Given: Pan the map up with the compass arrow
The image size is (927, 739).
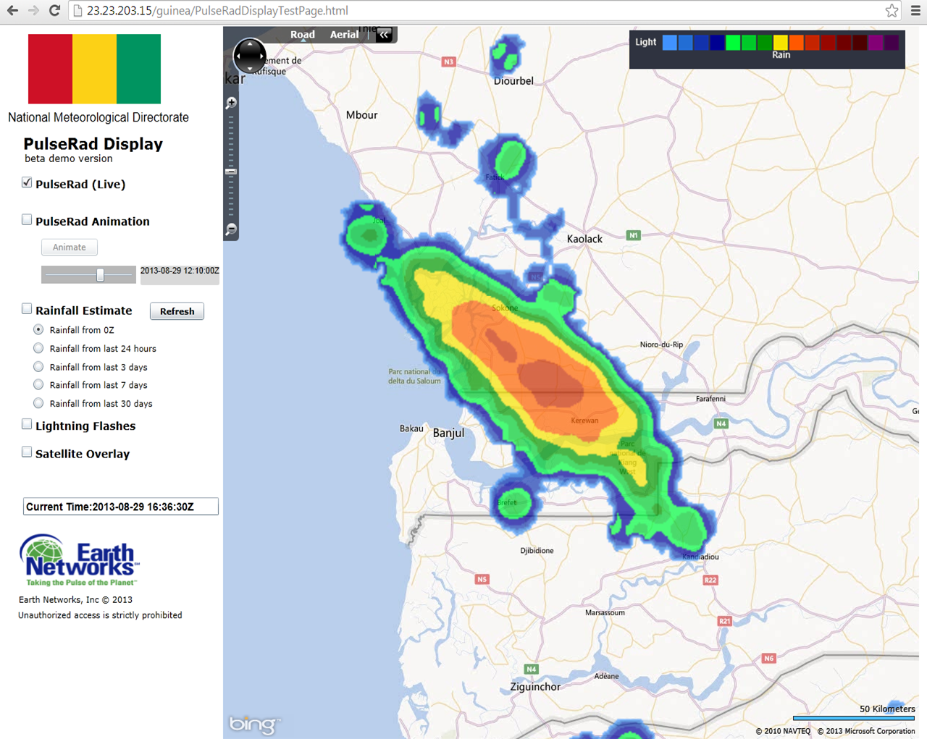Looking at the screenshot, I should coord(250,43).
